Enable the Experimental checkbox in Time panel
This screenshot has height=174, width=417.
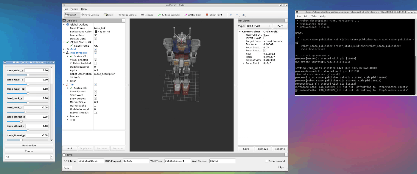pyautogui.click(x=267, y=161)
